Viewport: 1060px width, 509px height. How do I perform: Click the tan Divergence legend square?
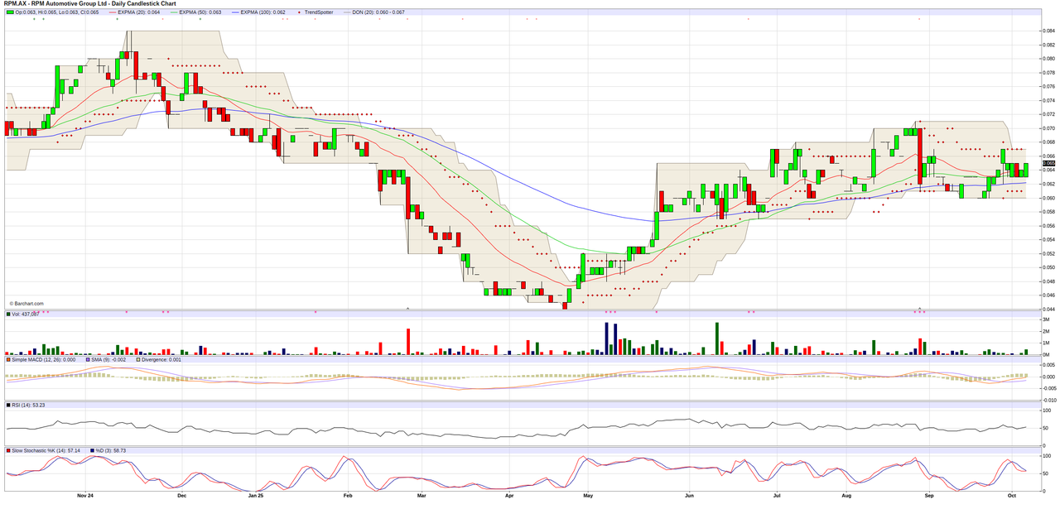pyautogui.click(x=138, y=359)
